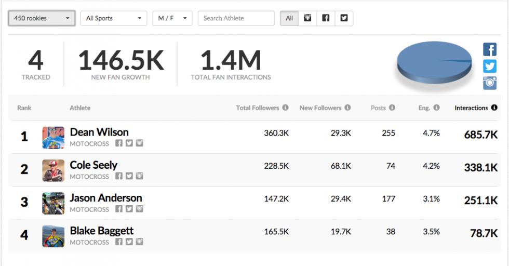The height and width of the screenshot is (266, 509).
Task: Open the M / F gender dropdown
Action: (172, 18)
